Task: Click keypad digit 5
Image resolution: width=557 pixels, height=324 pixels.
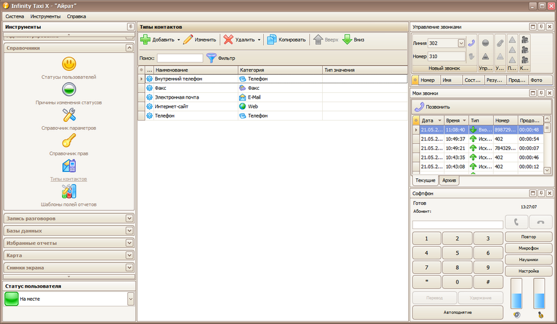Action: [457, 253]
